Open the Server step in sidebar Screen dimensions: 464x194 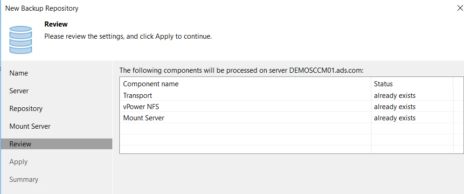pos(19,91)
